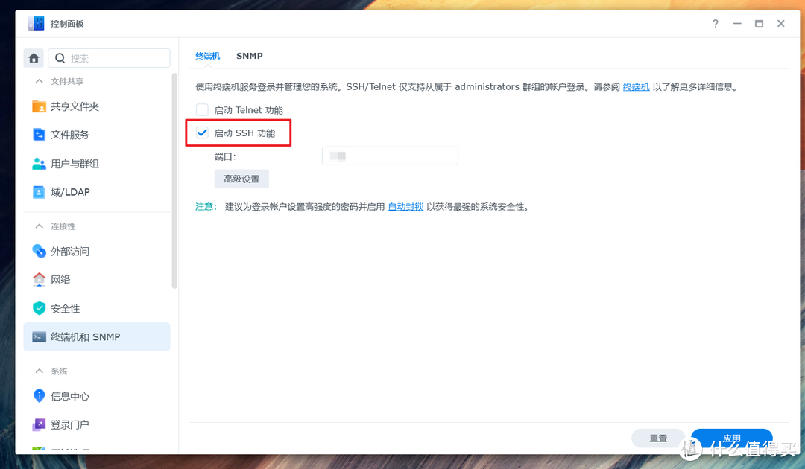Follow the 自动封锁 link

[405, 206]
